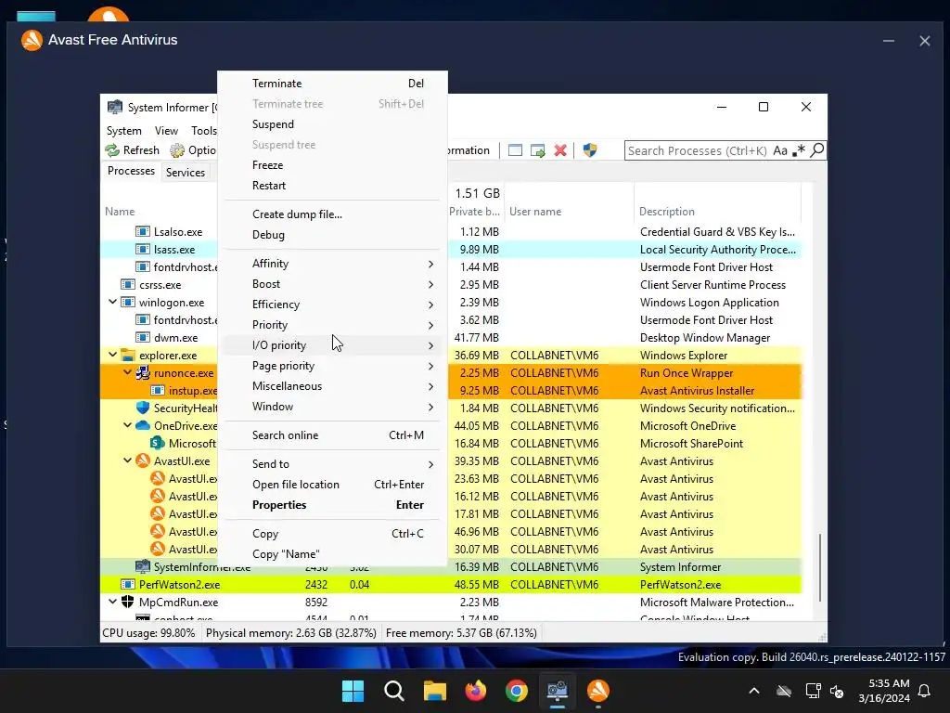Viewport: 950px width, 713px height.
Task: Open the Options gear in toolbar
Action: [193, 150]
